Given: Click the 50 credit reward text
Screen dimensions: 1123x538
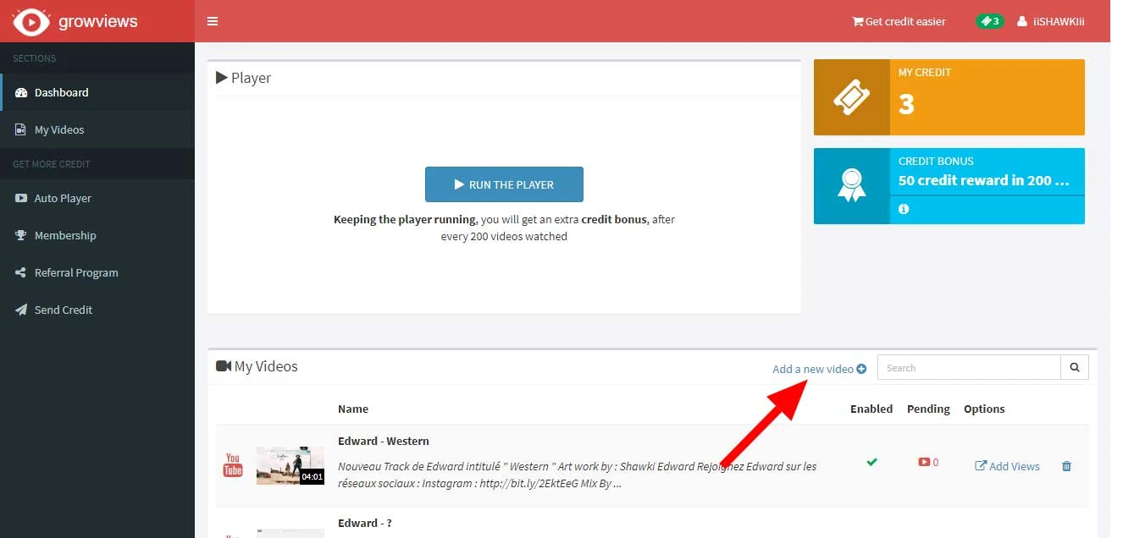Looking at the screenshot, I should pyautogui.click(x=984, y=180).
